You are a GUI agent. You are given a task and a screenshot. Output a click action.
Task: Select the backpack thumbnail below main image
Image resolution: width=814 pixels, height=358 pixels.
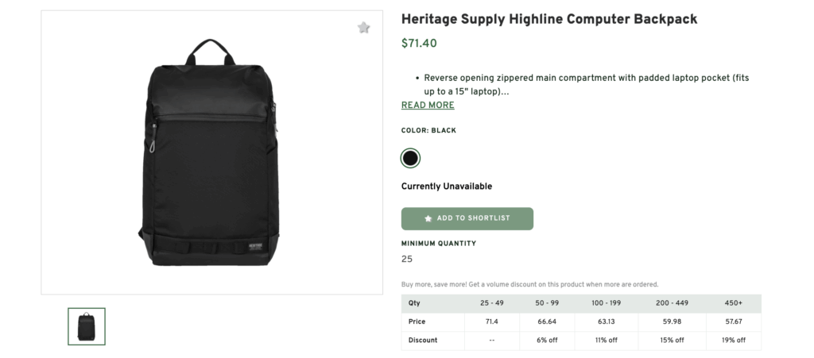(86, 326)
